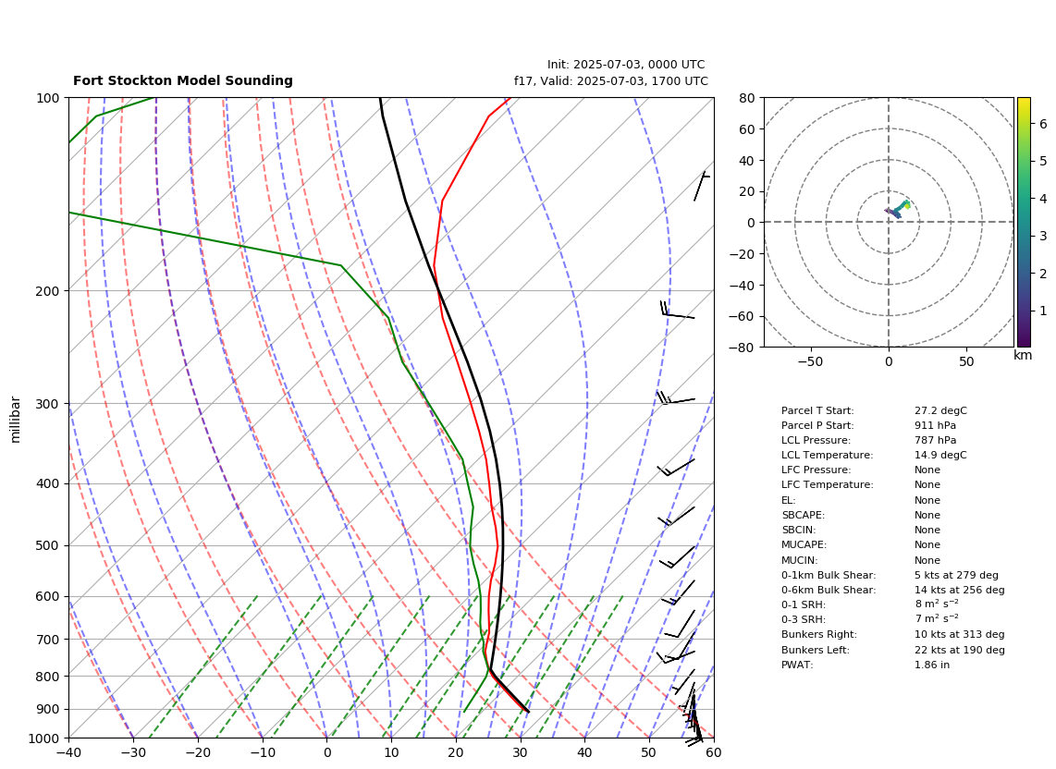This screenshot has width=1056, height=769.
Task: Select the −30 skew-T temperature axis tick
Action: tap(133, 752)
